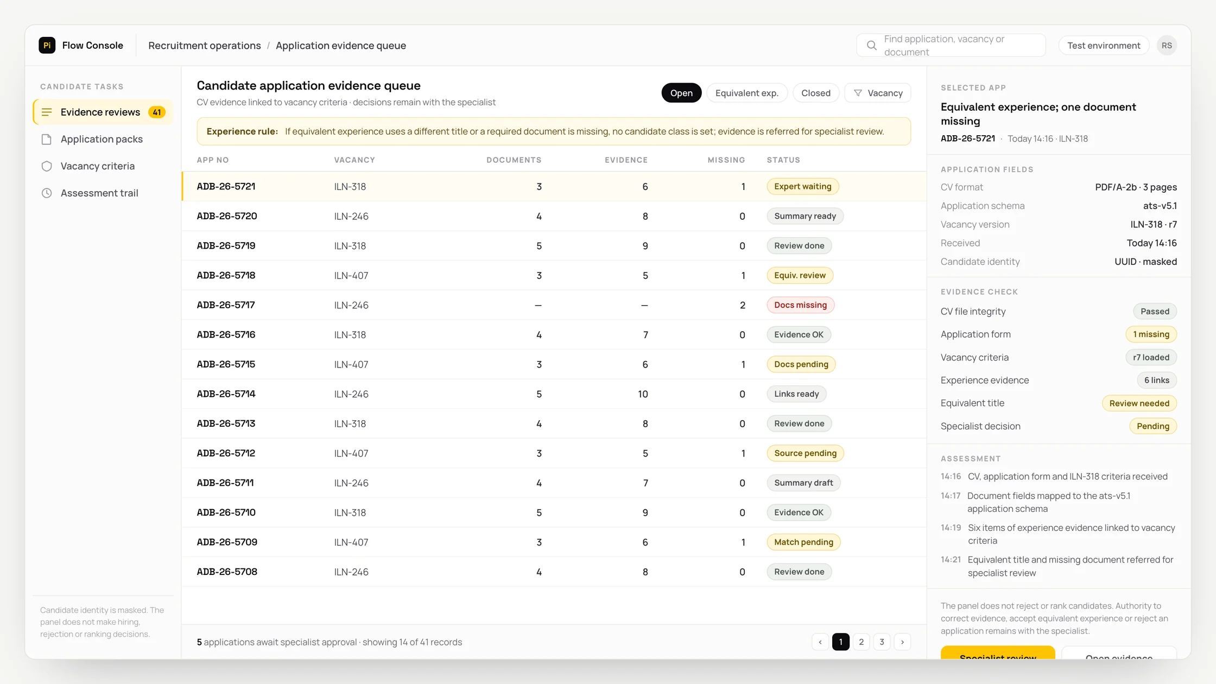Image resolution: width=1216 pixels, height=684 pixels.
Task: Select row ADB-26-5720
Action: pos(554,216)
